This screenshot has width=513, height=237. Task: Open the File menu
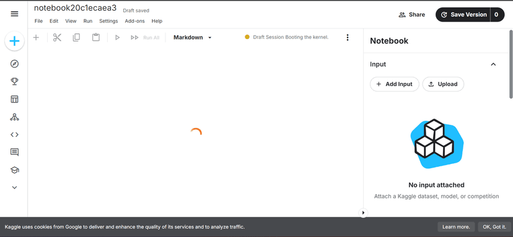click(38, 21)
